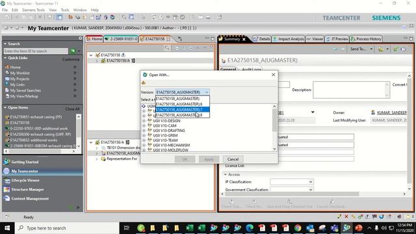416x234 pixels.
Task: Open the File menu
Action: point(5,10)
